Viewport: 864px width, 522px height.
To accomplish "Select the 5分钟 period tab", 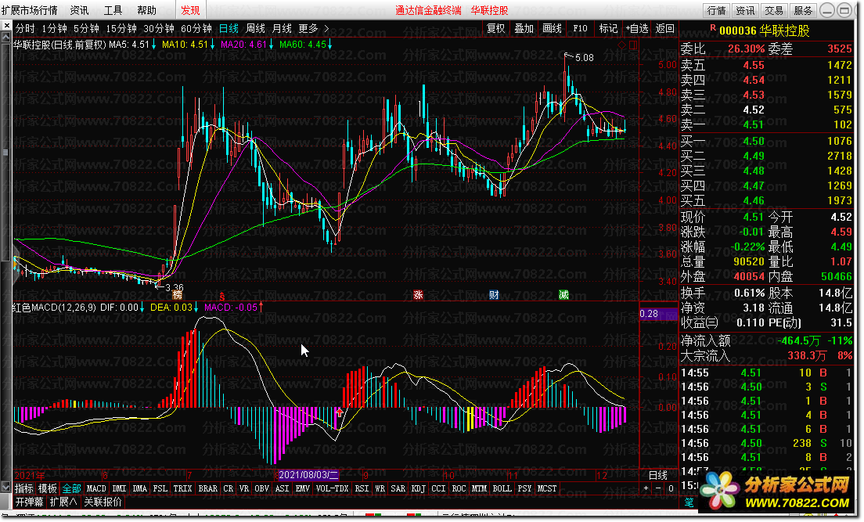I will (86, 29).
